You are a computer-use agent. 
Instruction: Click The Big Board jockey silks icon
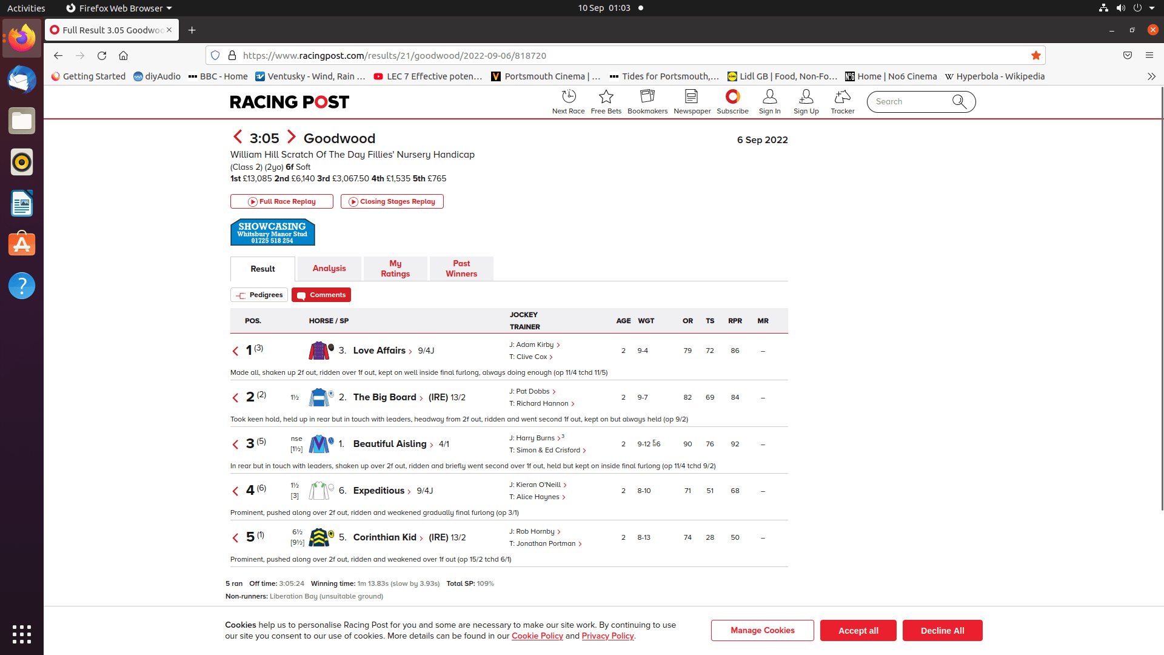point(321,397)
